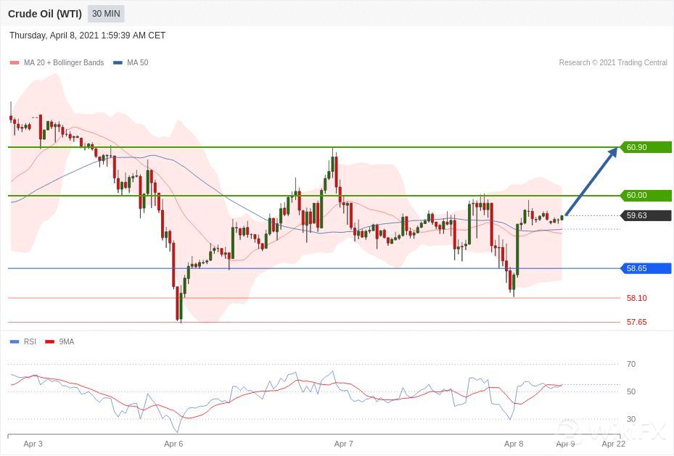Select the green 60.90 resistance price tag
This screenshot has height=456, width=674.
pos(644,147)
